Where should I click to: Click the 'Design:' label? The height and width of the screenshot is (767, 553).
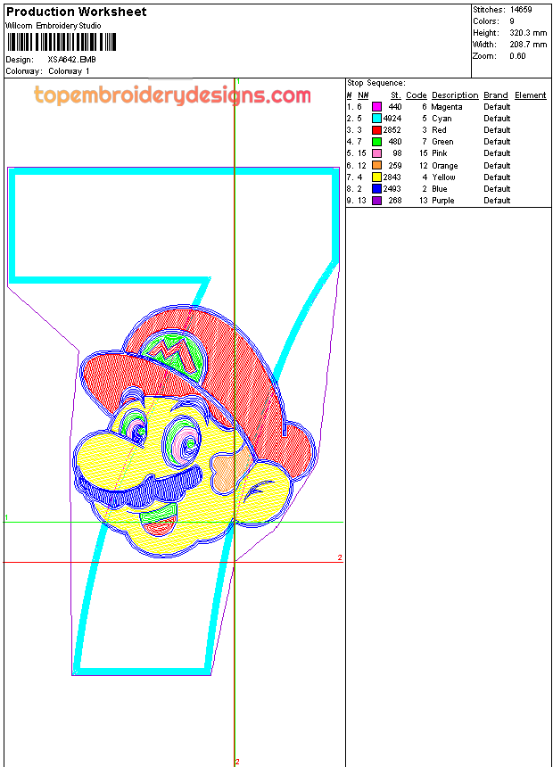[x=20, y=60]
